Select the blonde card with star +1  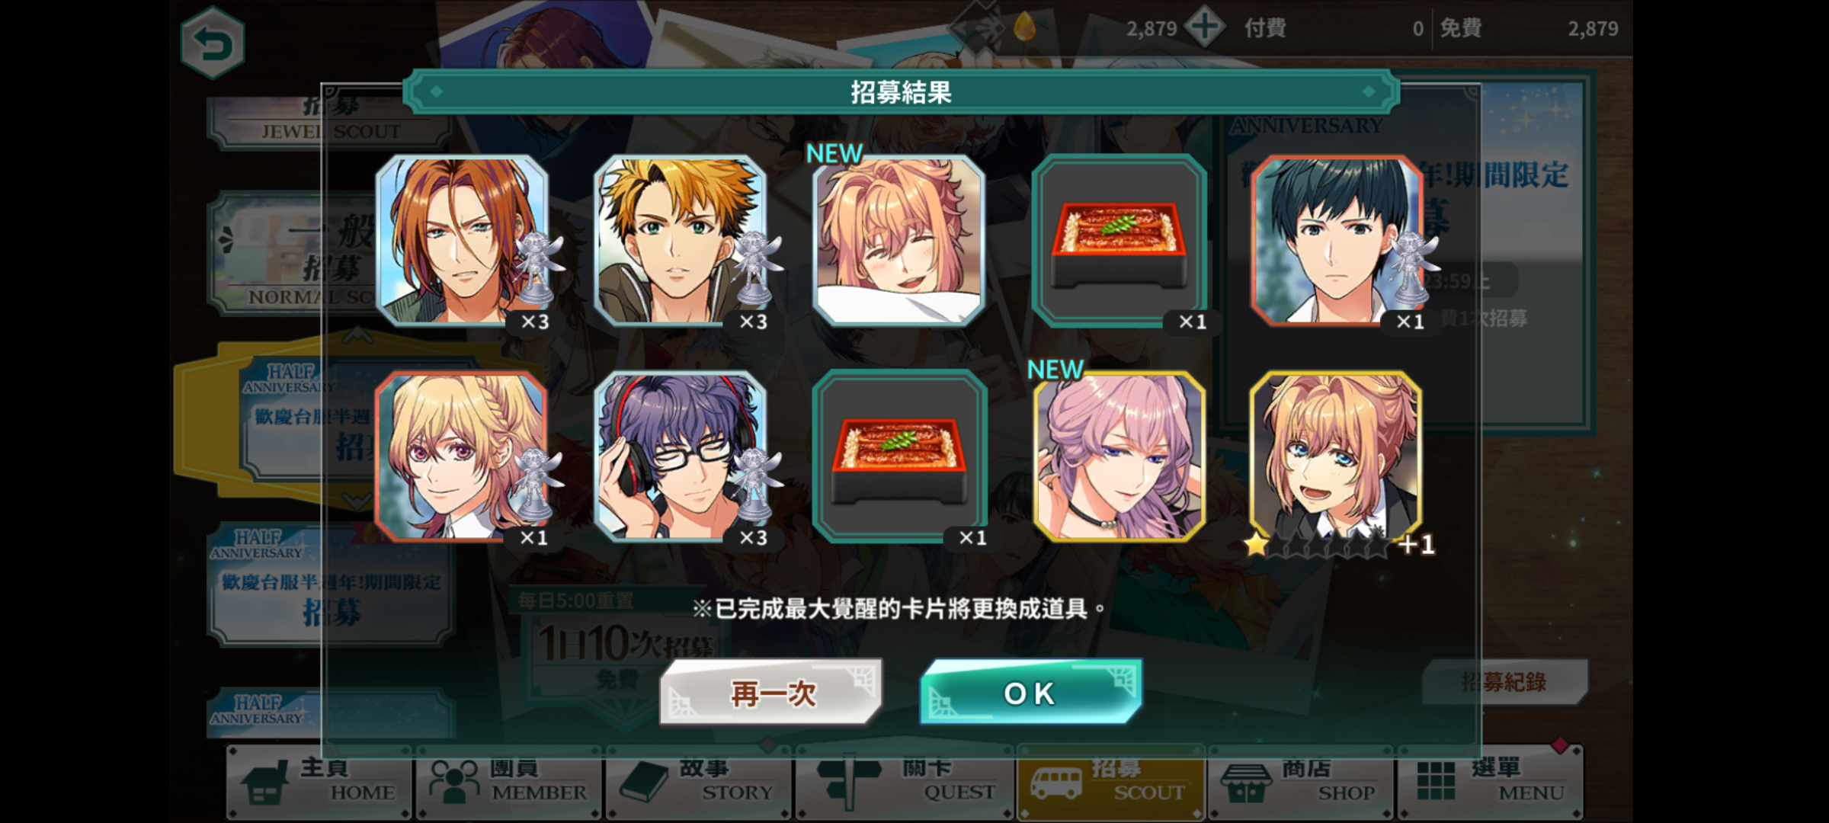[x=1336, y=456]
